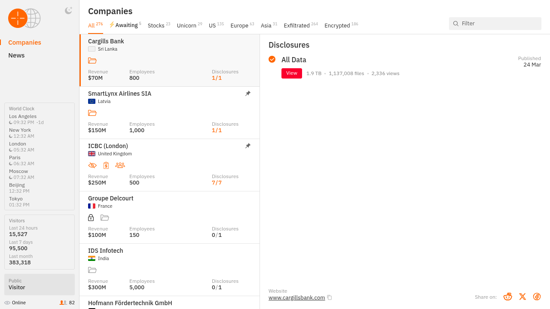This screenshot has width=550, height=309.
Task: Click Cargills Bank folder icon
Action: pos(92,61)
